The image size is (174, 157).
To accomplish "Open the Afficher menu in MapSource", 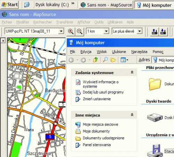I will (x=84, y=22).
